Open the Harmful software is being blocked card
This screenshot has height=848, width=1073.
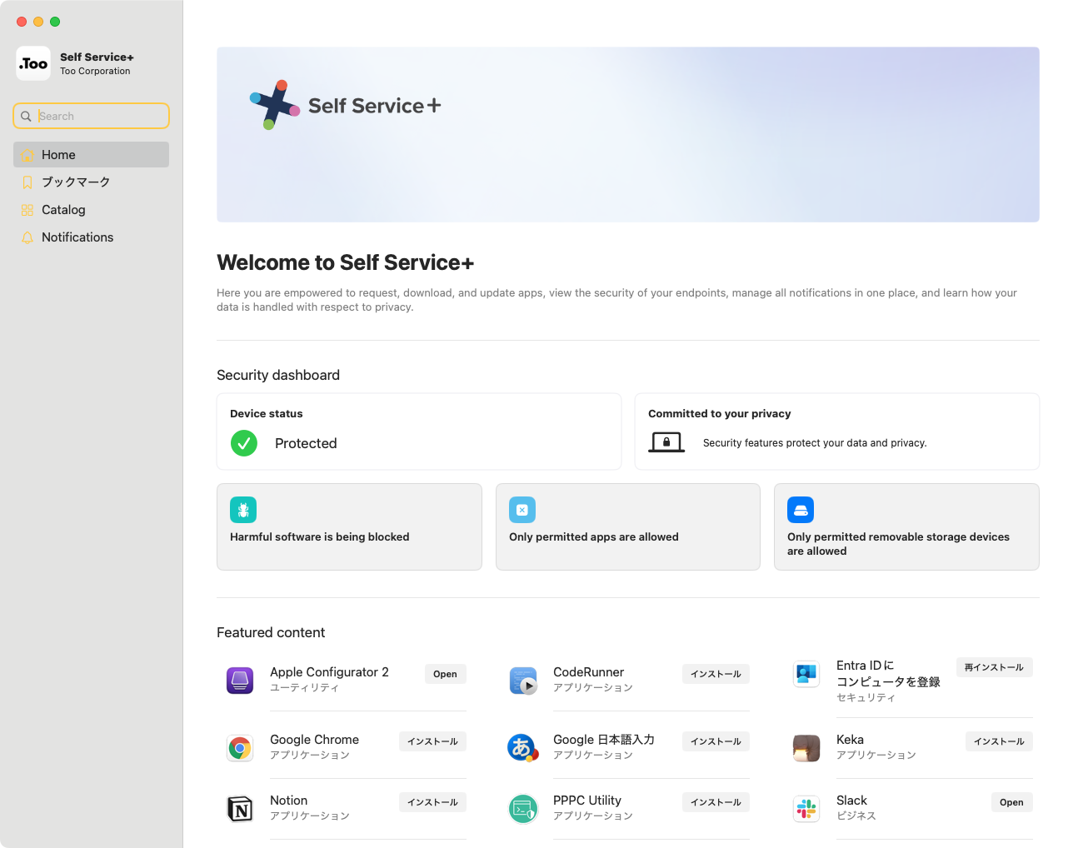[349, 526]
